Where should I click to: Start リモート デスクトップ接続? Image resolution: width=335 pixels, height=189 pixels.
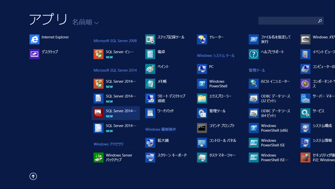click(x=163, y=98)
